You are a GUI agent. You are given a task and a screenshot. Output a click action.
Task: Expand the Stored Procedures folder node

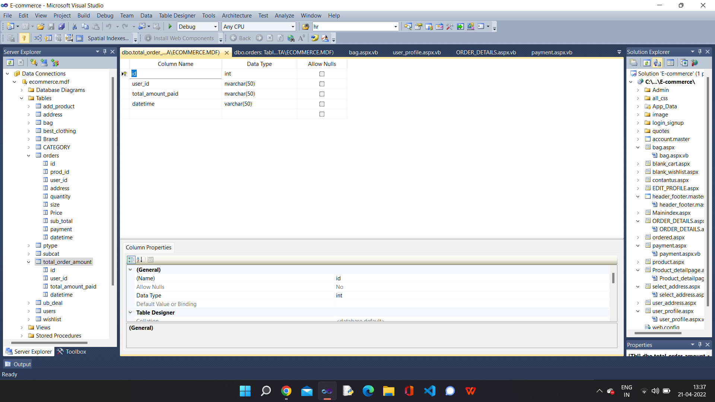point(22,336)
